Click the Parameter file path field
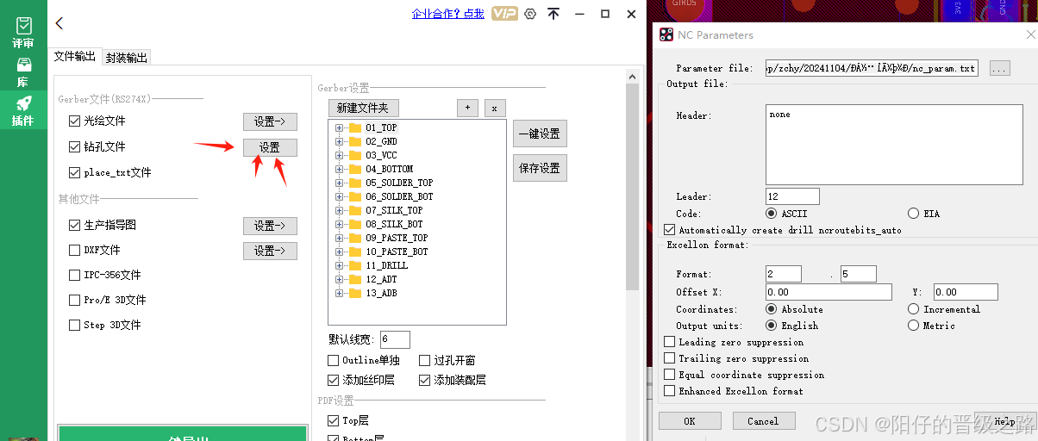The height and width of the screenshot is (441, 1038). click(872, 68)
